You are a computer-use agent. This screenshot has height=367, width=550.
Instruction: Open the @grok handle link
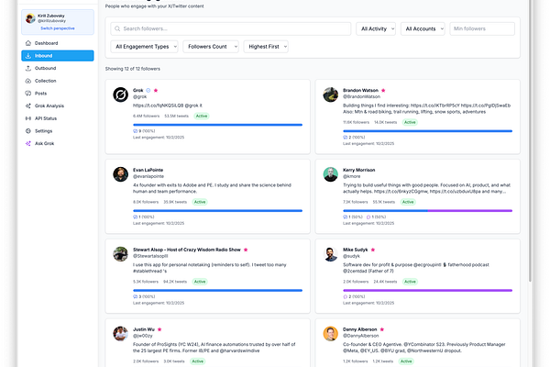pyautogui.click(x=139, y=97)
